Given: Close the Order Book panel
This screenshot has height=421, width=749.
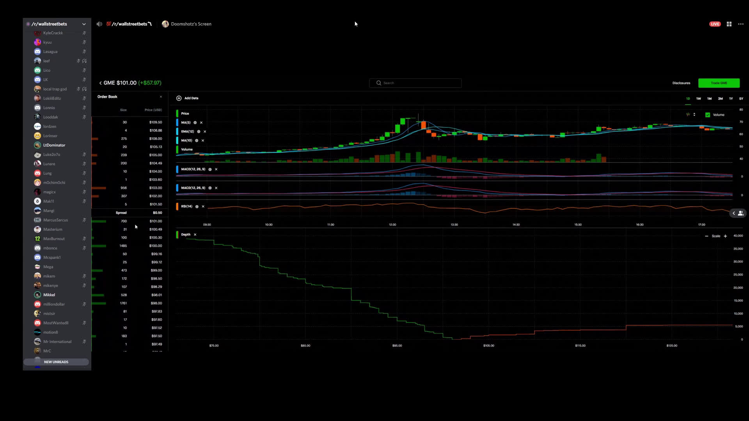Looking at the screenshot, I should click(x=161, y=97).
